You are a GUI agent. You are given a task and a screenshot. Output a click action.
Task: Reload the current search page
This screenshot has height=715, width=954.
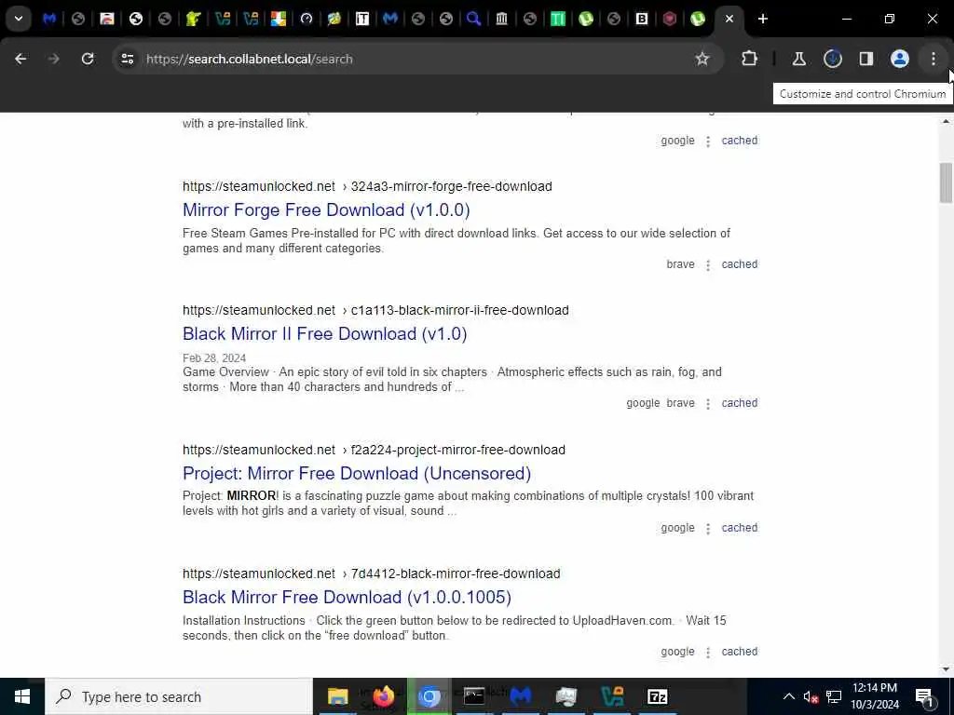(x=88, y=59)
